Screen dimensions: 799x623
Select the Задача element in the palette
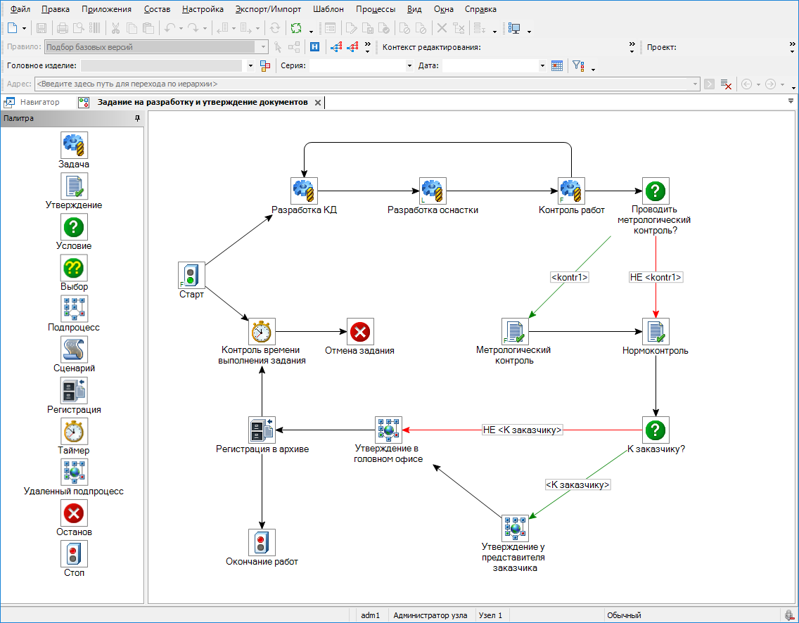click(74, 145)
